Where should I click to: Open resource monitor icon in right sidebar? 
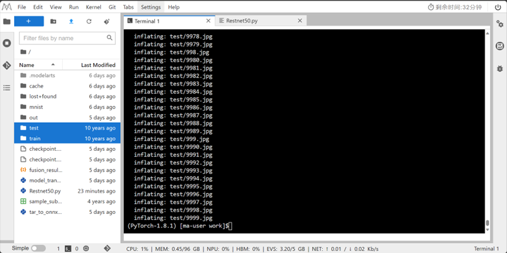tap(500, 46)
